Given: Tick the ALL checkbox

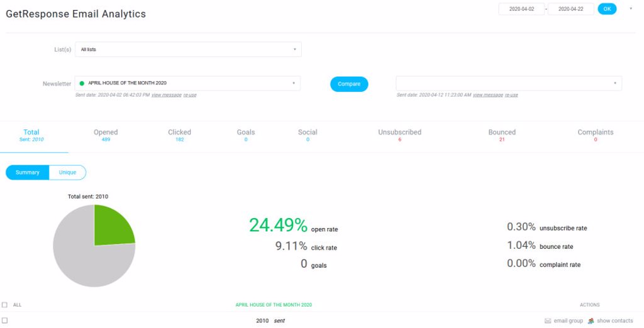Looking at the screenshot, I should point(4,305).
